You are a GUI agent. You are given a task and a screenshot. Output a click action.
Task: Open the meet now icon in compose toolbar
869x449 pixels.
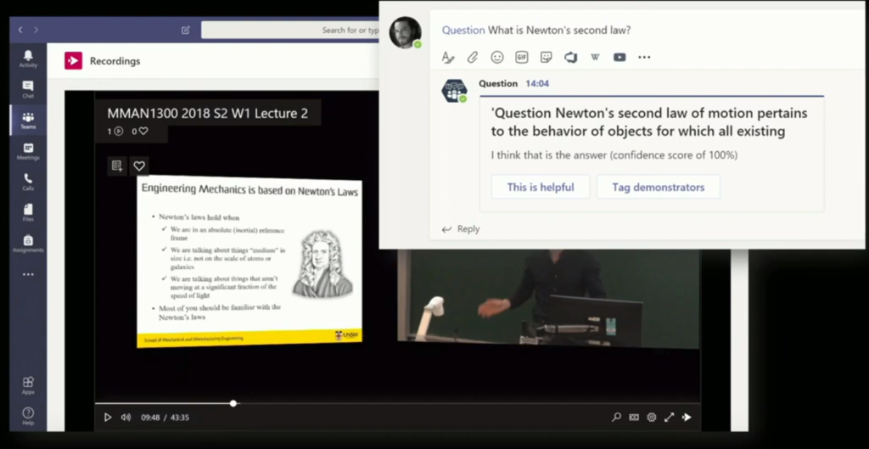point(570,57)
